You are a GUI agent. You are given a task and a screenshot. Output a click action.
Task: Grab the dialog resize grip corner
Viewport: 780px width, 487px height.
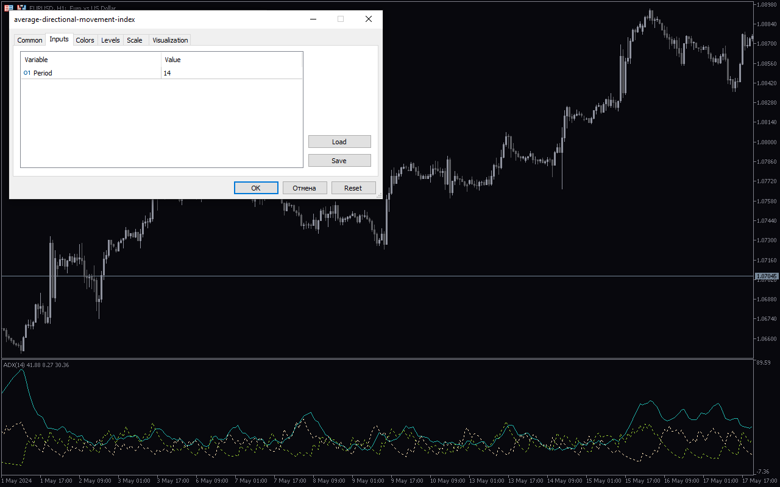coord(379,195)
